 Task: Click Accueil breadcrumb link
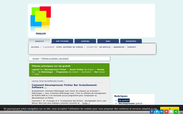36,59
